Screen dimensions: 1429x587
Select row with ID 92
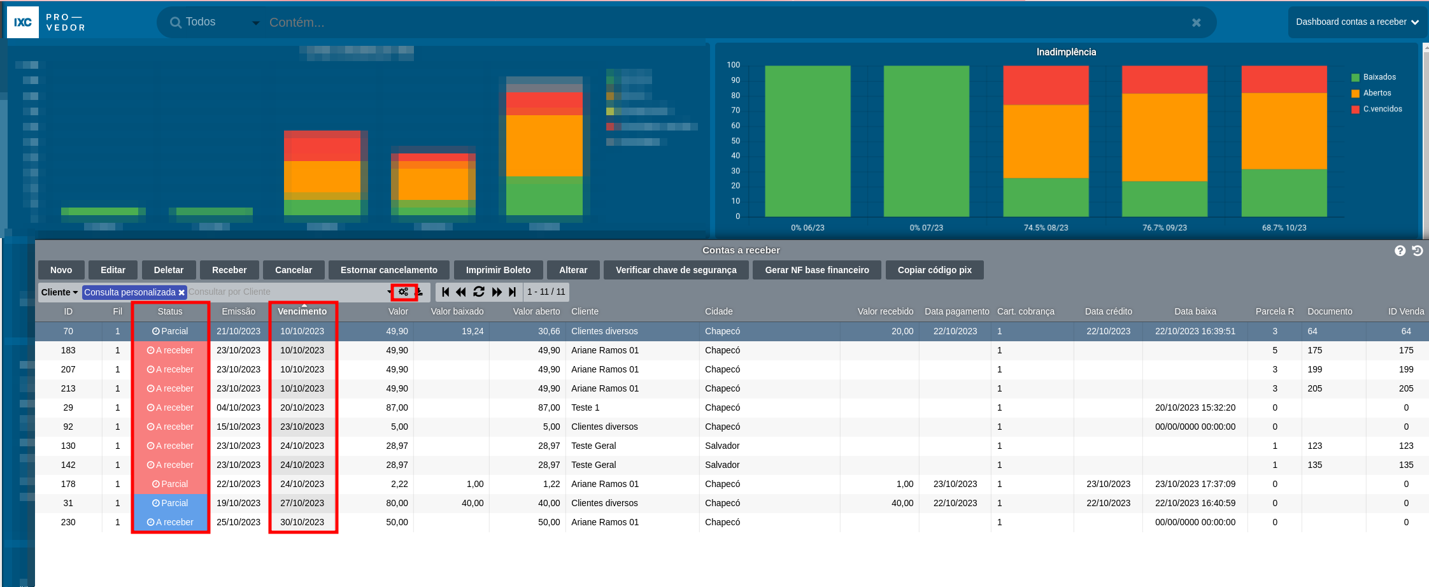coord(732,427)
